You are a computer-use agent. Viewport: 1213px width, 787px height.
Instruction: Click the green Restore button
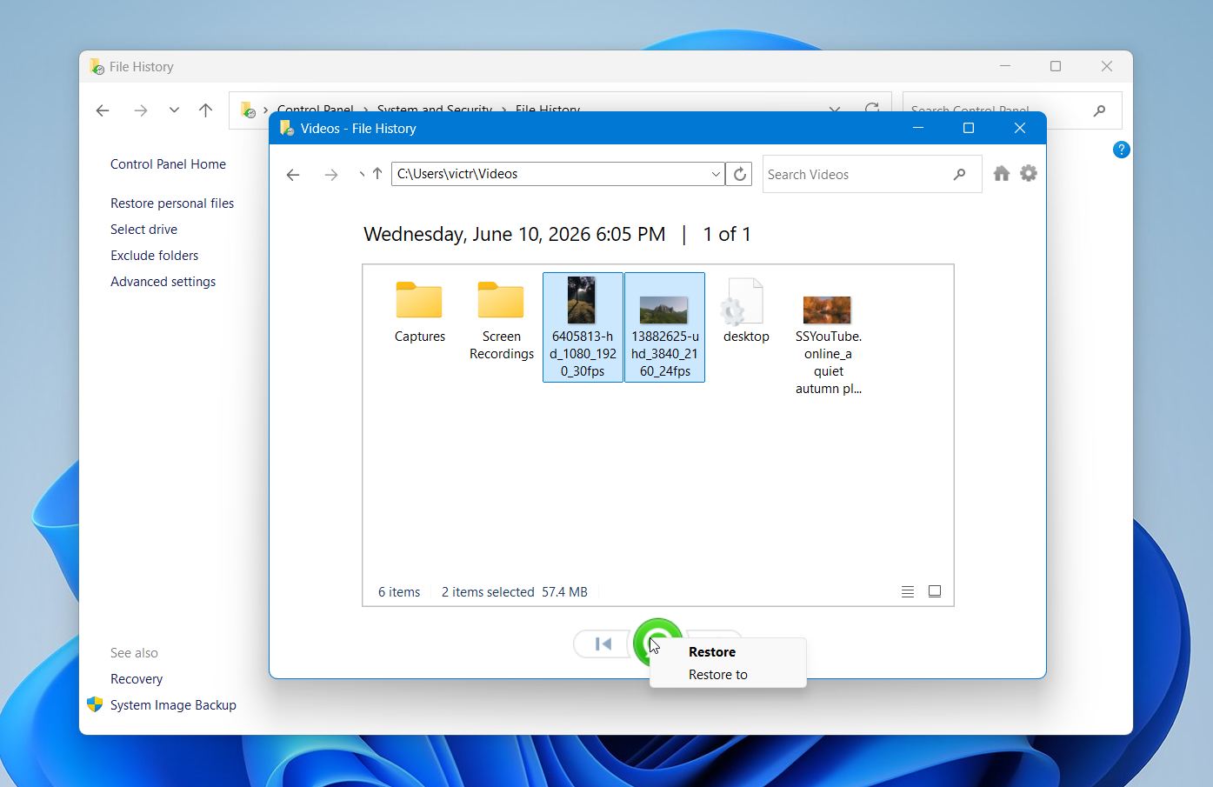click(657, 643)
